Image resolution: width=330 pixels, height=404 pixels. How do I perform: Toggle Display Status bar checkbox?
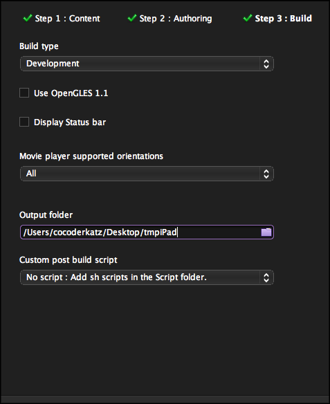(24, 122)
